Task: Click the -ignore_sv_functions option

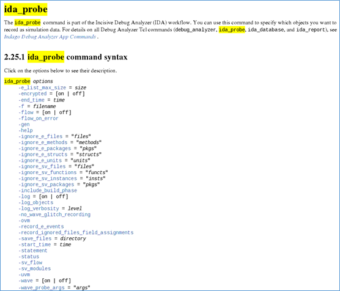Action: pos(48,172)
